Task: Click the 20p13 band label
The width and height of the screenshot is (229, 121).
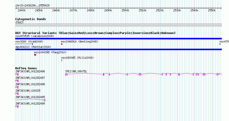Action: coord(19,22)
